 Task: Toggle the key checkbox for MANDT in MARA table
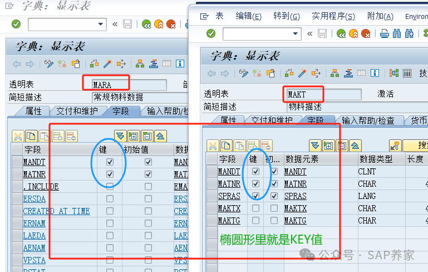click(110, 162)
